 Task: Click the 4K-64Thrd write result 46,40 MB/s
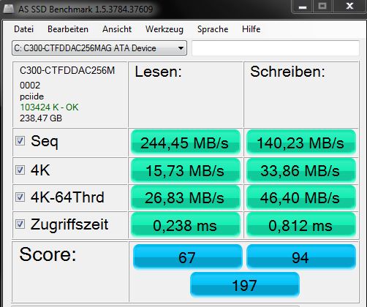click(301, 197)
